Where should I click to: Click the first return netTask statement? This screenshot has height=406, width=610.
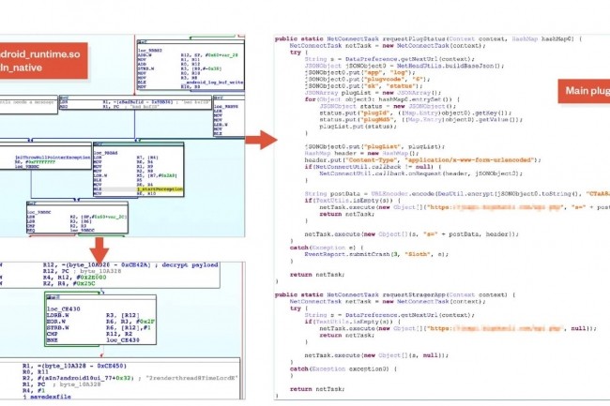coord(314,275)
